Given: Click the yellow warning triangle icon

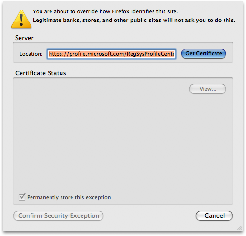Looking at the screenshot, I should 21,20.
